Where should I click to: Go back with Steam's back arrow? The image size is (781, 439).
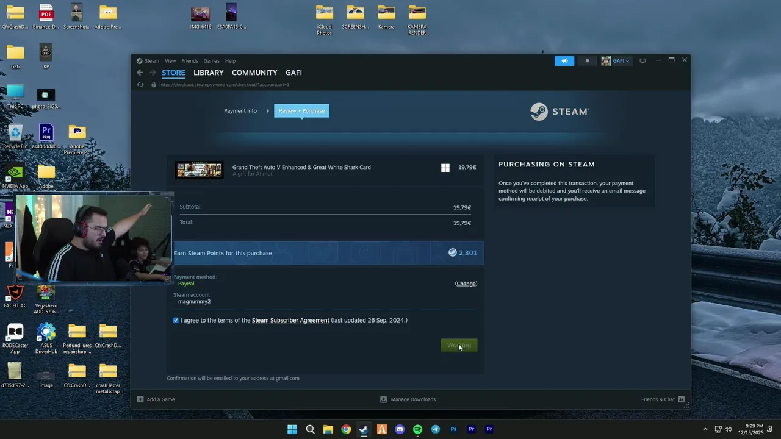[x=140, y=73]
